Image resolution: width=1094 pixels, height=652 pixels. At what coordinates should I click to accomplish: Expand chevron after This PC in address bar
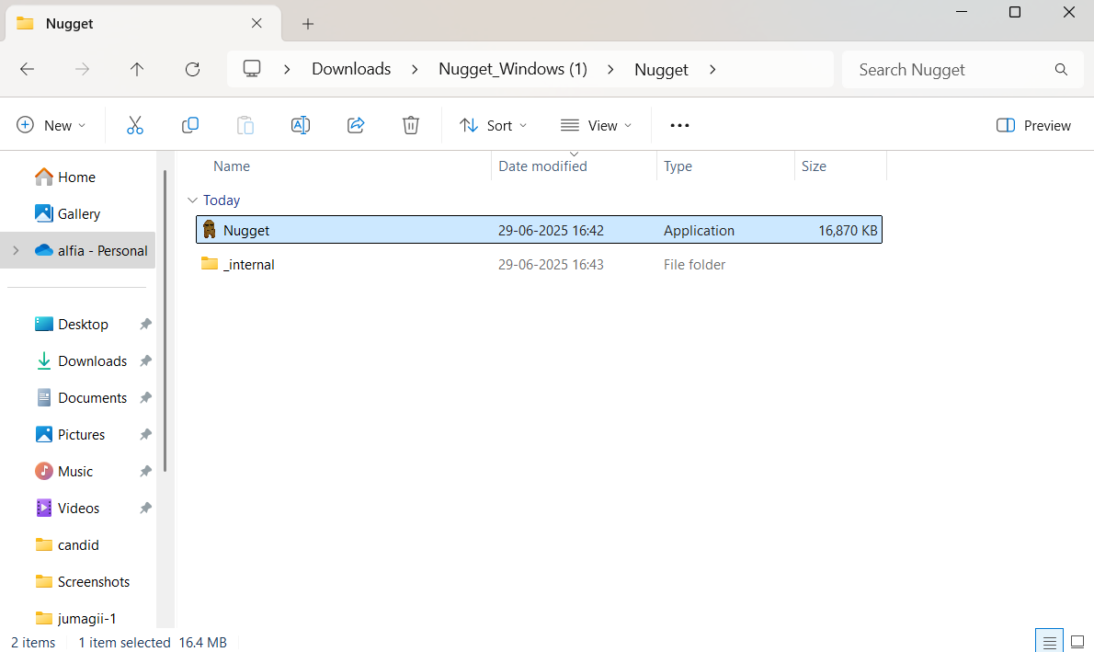(x=287, y=69)
